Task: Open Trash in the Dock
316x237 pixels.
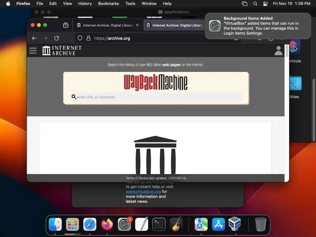Action: tap(260, 224)
